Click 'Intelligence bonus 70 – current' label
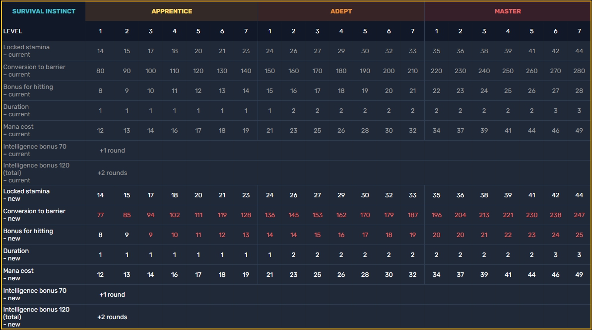 click(x=35, y=151)
